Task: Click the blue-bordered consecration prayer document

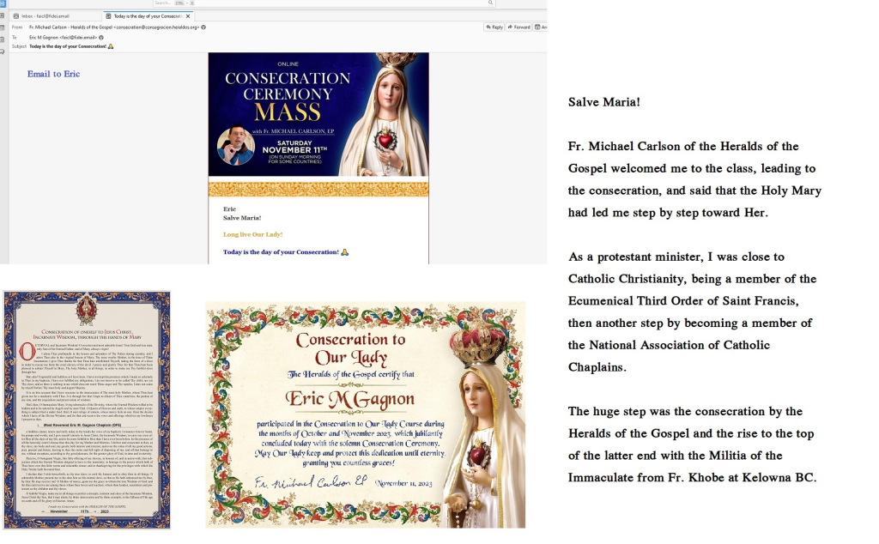Action: [x=87, y=410]
